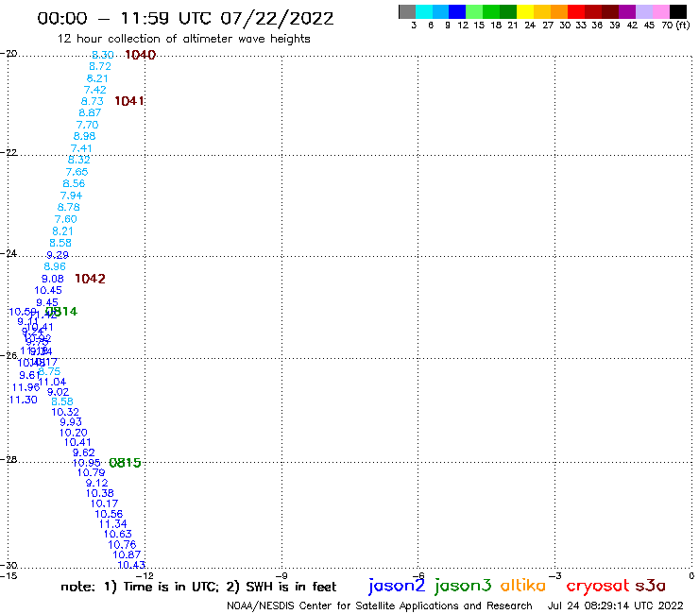The image size is (699, 614).
Task: Click the 9.62 wave height reading
Action: (x=84, y=452)
